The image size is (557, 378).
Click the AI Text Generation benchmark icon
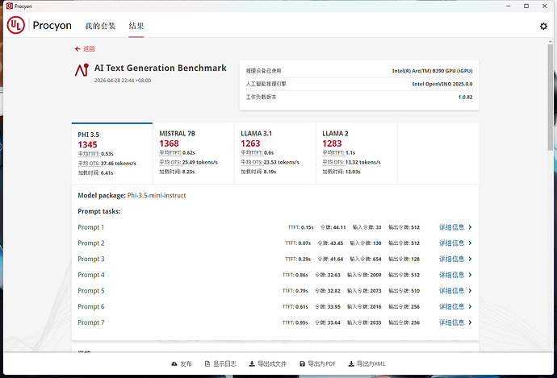coord(82,70)
